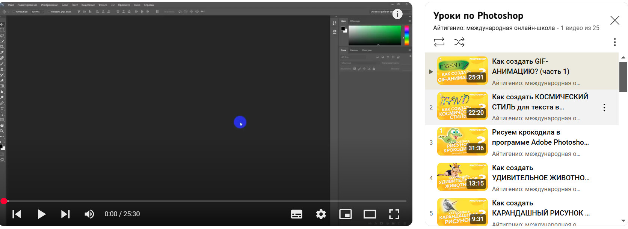This screenshot has width=628, height=229.
Task: Open Файл menu in the video's Photoshop
Action: [x=11, y=5]
